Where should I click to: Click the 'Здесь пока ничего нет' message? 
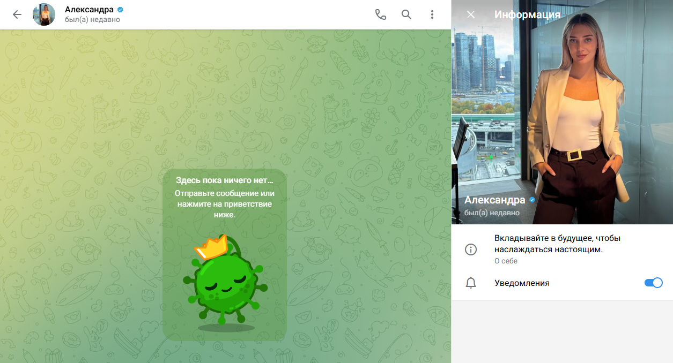pyautogui.click(x=224, y=180)
